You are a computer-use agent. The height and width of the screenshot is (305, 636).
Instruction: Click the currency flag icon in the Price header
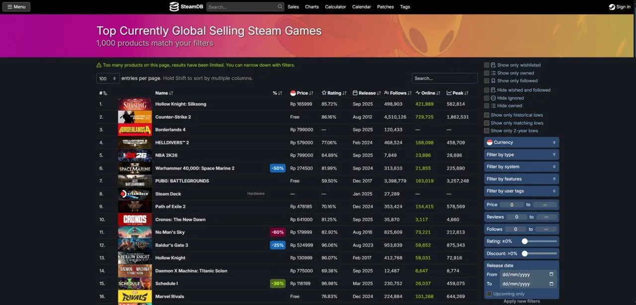294,93
